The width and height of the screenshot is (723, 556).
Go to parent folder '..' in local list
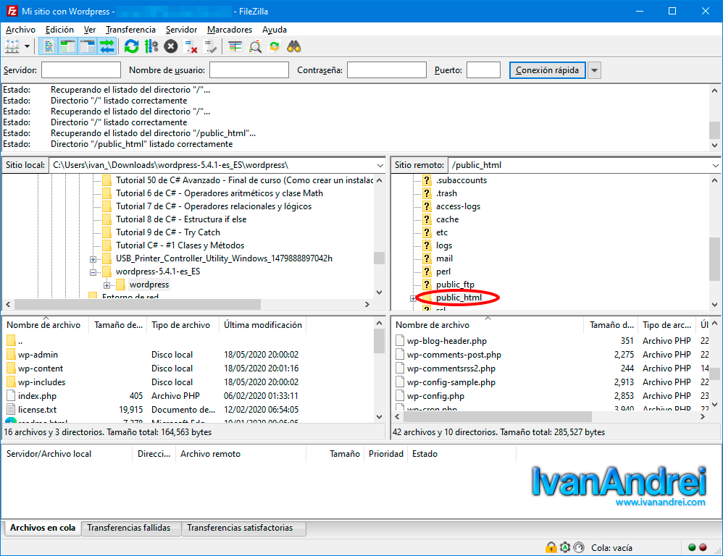pyautogui.click(x=20, y=341)
